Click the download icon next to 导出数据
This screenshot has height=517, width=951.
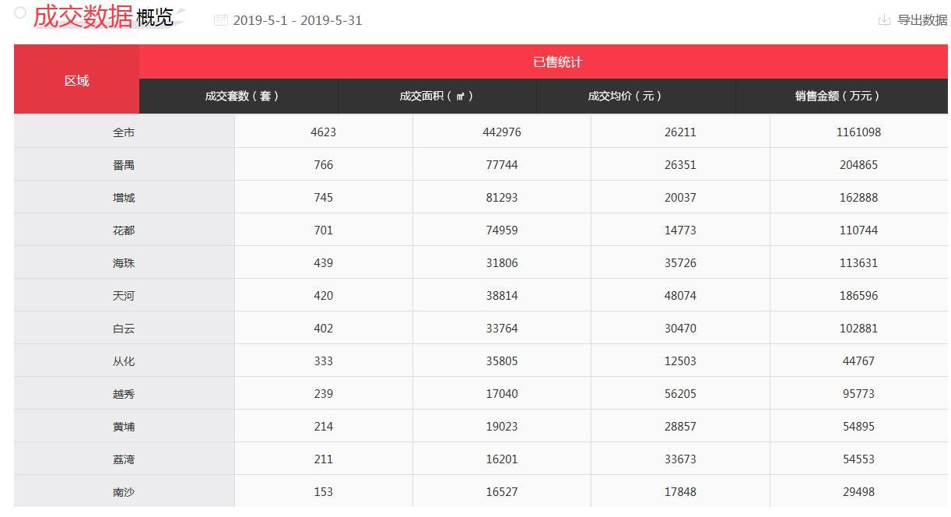(884, 20)
